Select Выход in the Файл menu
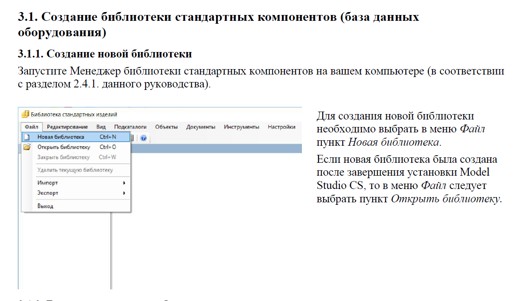 [77, 206]
